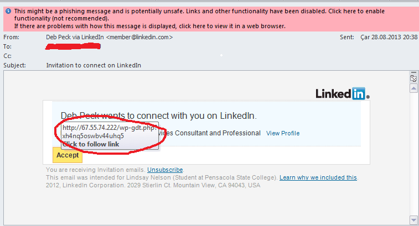This screenshot has width=419, height=226.
Task: Click the LinkedIn Corporation address footer text
Action: 153,185
